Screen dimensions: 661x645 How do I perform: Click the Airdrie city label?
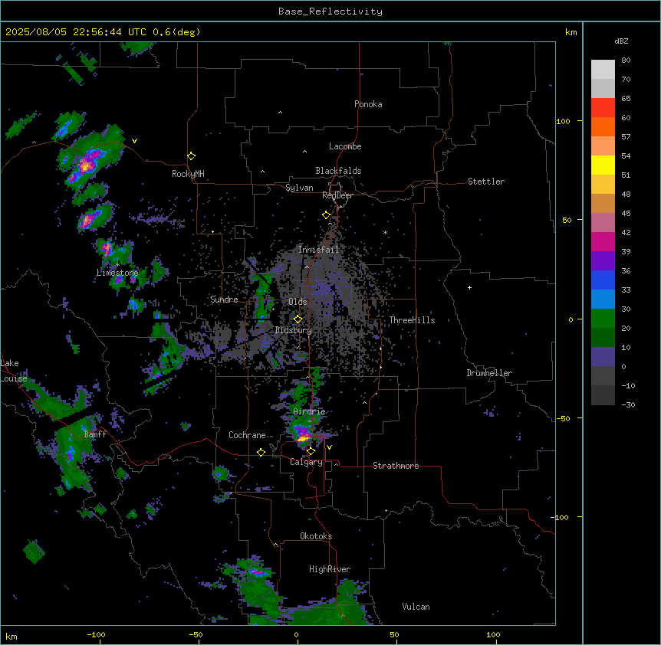point(309,411)
